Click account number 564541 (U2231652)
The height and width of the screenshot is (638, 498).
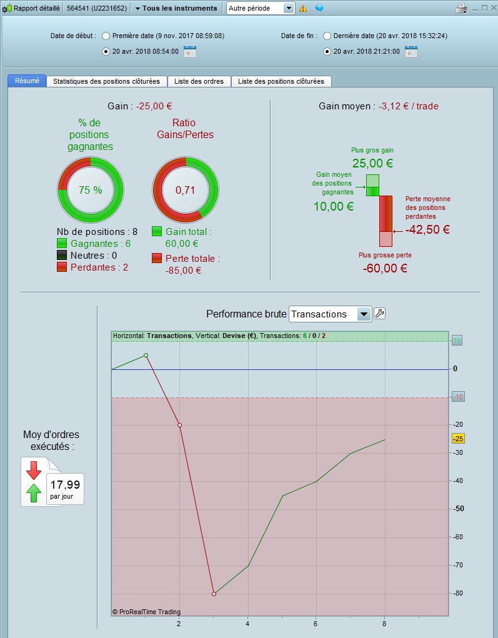point(97,8)
